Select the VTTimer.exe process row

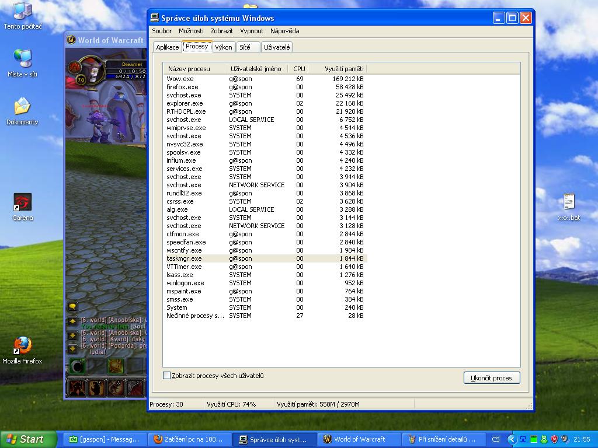tap(265, 267)
